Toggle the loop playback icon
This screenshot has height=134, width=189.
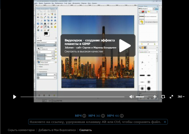pyautogui.click(x=163, y=97)
